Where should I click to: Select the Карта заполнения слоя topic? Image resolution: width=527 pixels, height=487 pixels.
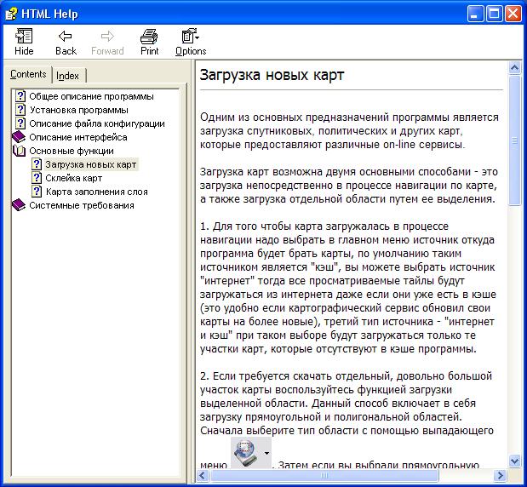(97, 192)
